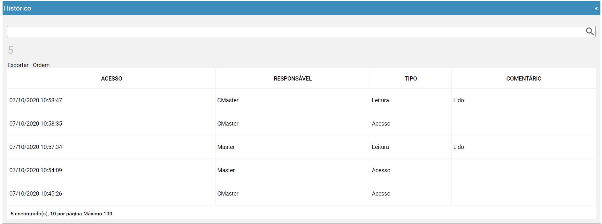Select the 07/10/2020 10:58:47 access entry

(x=36, y=100)
